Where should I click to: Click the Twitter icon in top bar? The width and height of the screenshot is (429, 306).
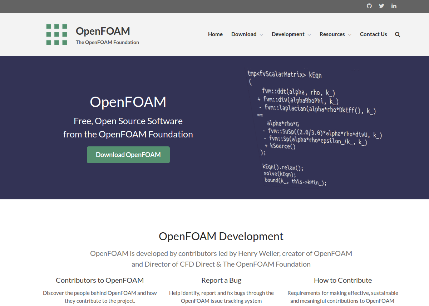[381, 6]
